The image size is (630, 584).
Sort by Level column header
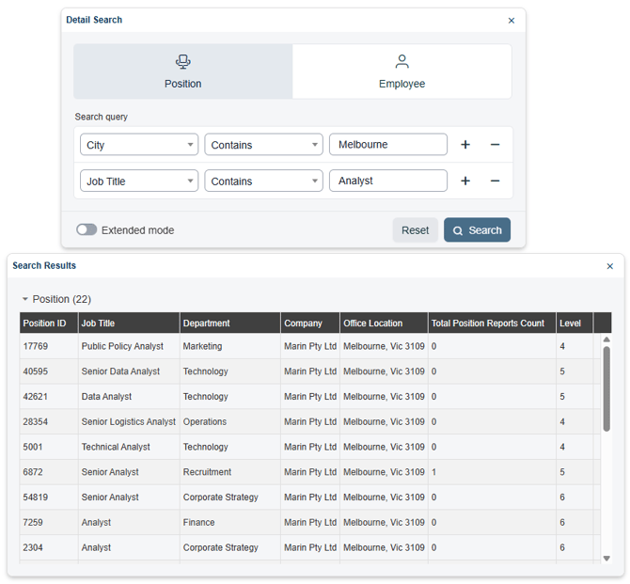click(x=575, y=324)
